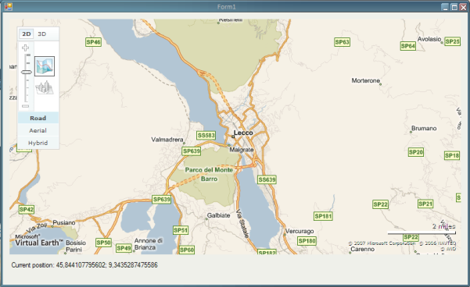
Task: Click the SP21 road shield
Action: coord(425,204)
